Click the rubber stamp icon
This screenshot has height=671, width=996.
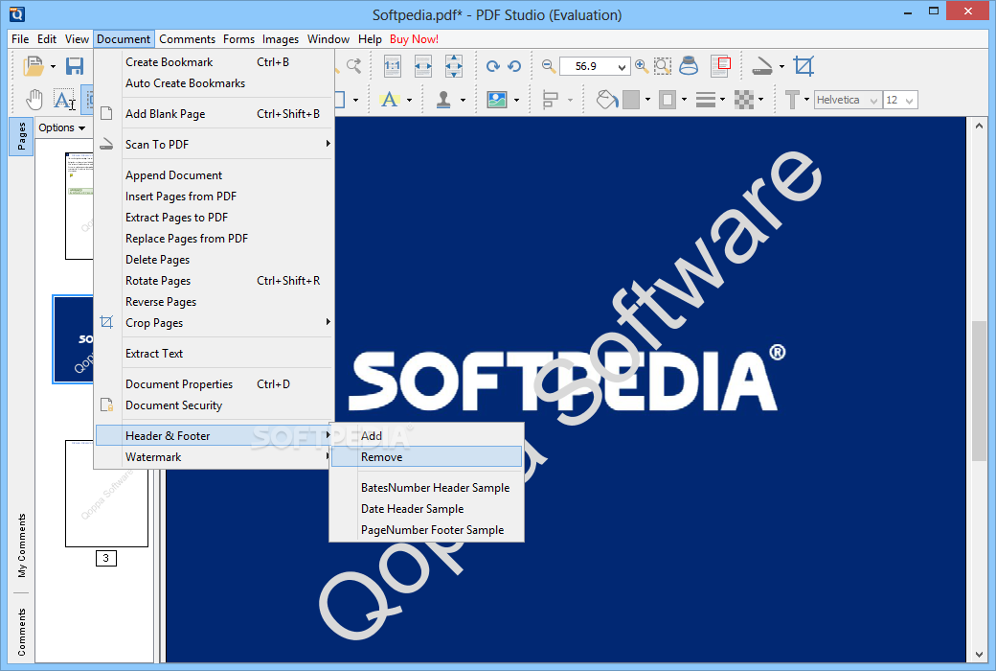click(443, 100)
